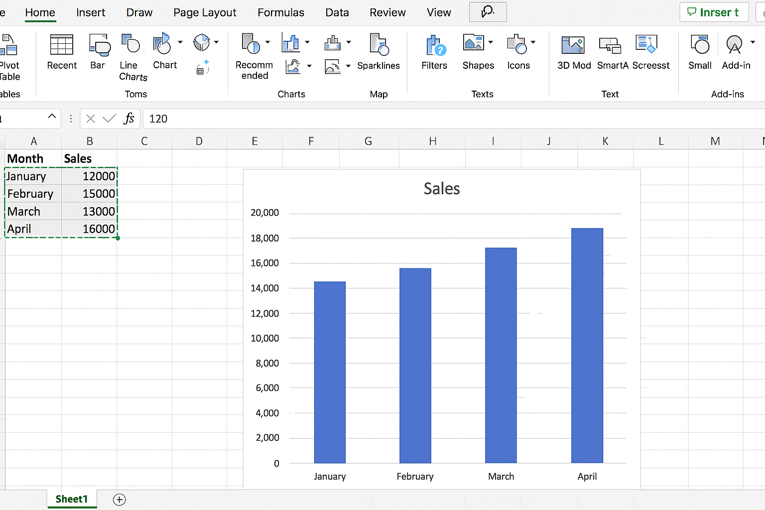Screen dimensions: 765x510
Task: Select the cell containing 12000
Action: [89, 176]
